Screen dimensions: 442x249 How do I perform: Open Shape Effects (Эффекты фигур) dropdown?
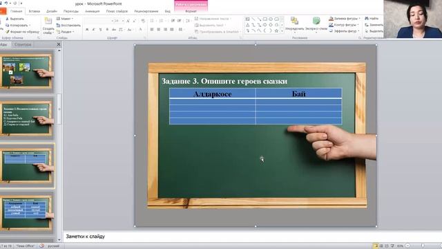coord(344,31)
